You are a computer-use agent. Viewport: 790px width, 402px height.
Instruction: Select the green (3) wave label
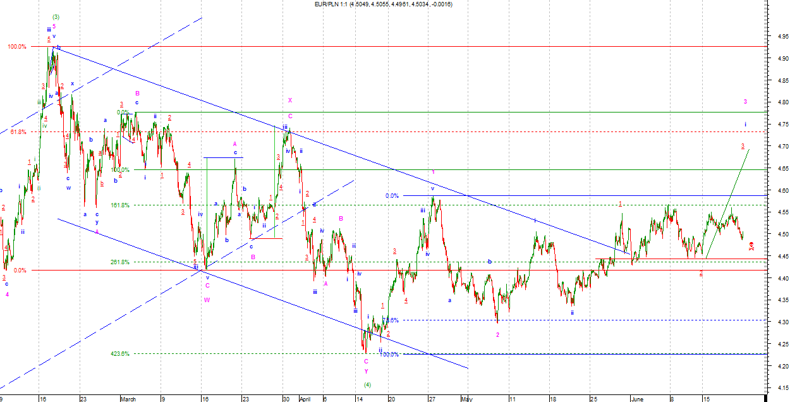click(x=56, y=16)
